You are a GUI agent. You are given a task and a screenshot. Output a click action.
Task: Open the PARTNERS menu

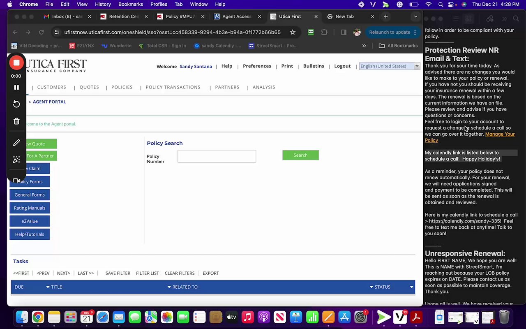coord(227,87)
